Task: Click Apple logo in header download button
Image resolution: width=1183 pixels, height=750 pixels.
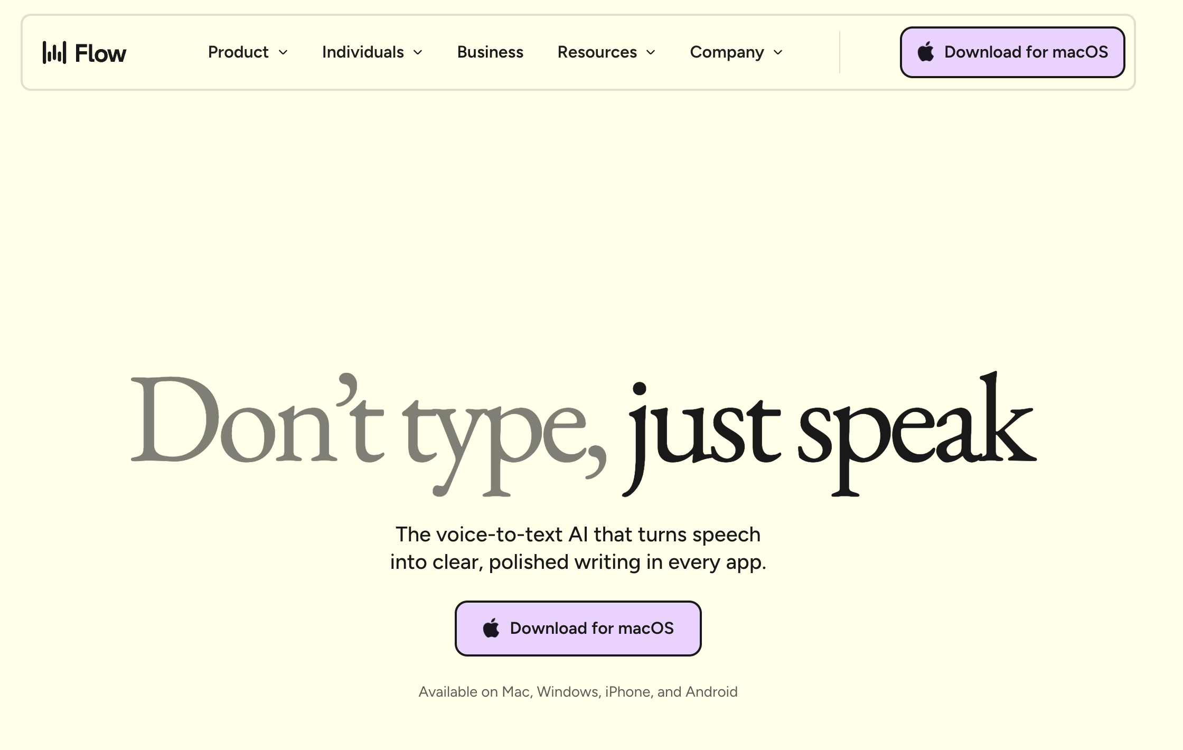Action: pos(926,51)
